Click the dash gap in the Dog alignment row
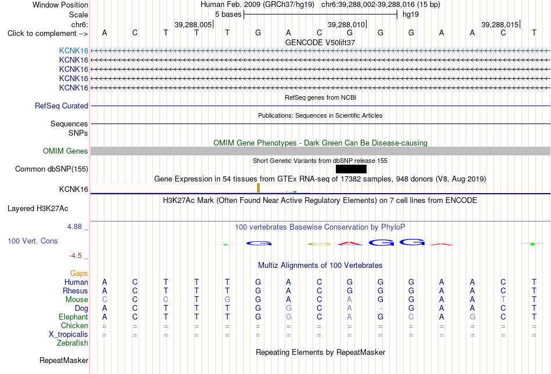551x374 pixels. (380, 308)
